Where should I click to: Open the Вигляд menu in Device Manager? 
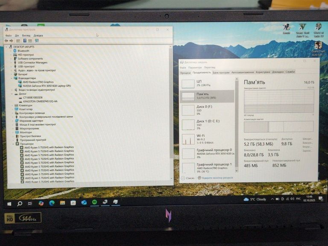(26, 35)
